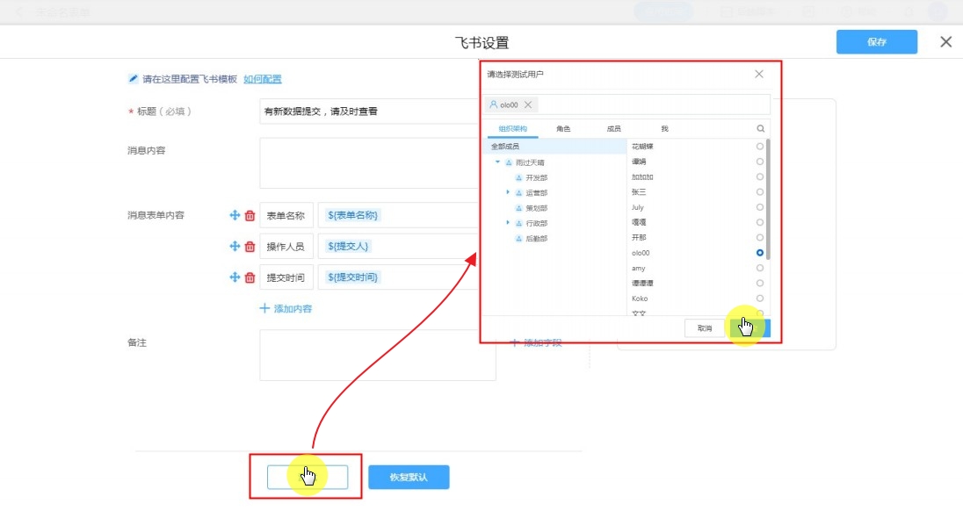Expand the 行政部 department node
This screenshot has width=963, height=518.
click(x=508, y=223)
